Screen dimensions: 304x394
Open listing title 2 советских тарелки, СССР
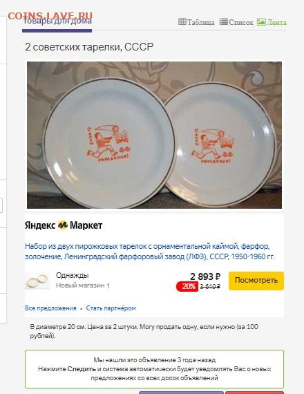coord(89,47)
